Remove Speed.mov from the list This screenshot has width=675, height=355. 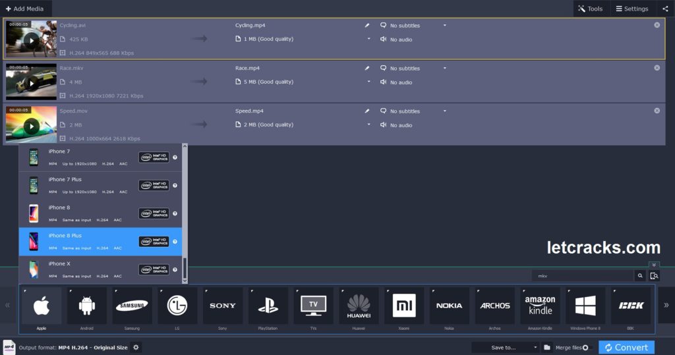coord(657,111)
